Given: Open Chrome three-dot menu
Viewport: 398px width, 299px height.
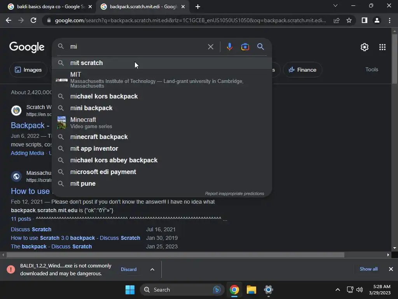Looking at the screenshot, I should tap(389, 20).
